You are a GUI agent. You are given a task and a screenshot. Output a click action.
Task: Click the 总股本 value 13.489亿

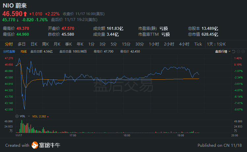[210, 28]
